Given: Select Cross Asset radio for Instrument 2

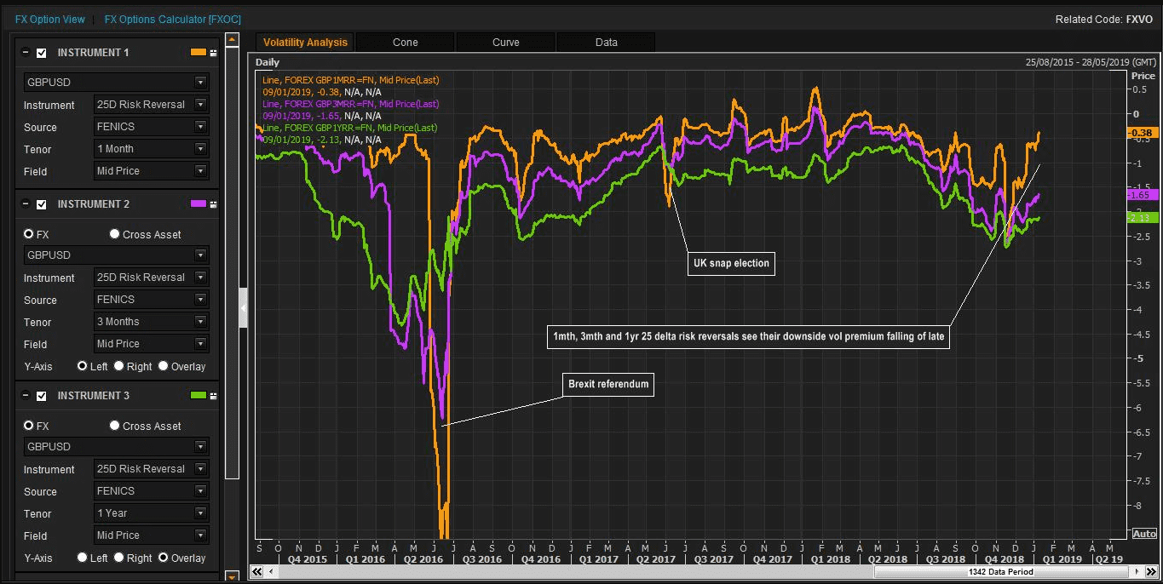Looking at the screenshot, I should (x=115, y=234).
